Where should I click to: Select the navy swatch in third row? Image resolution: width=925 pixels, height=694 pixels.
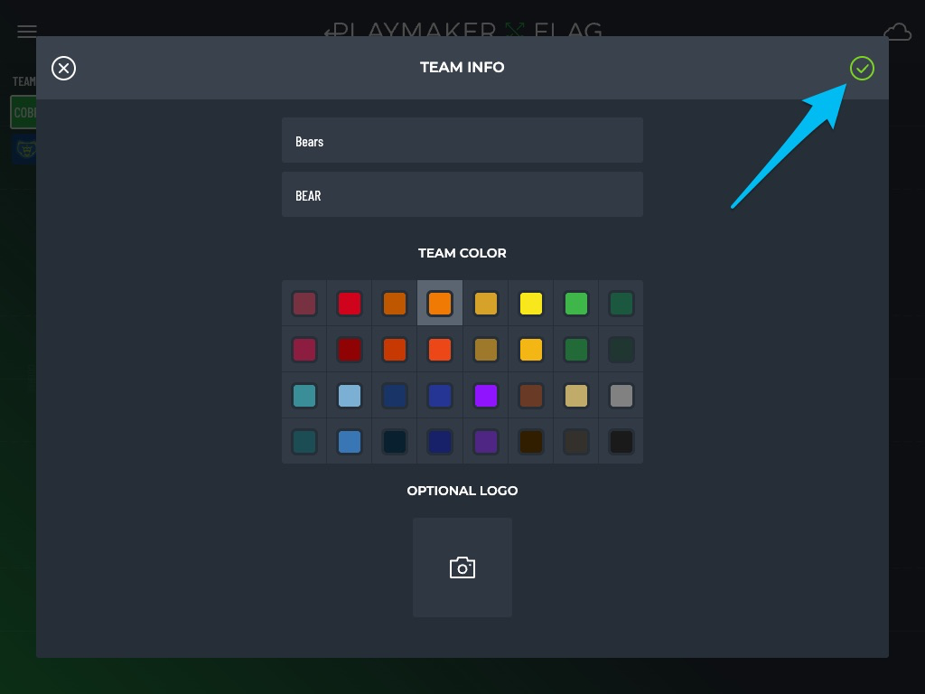pyautogui.click(x=395, y=396)
